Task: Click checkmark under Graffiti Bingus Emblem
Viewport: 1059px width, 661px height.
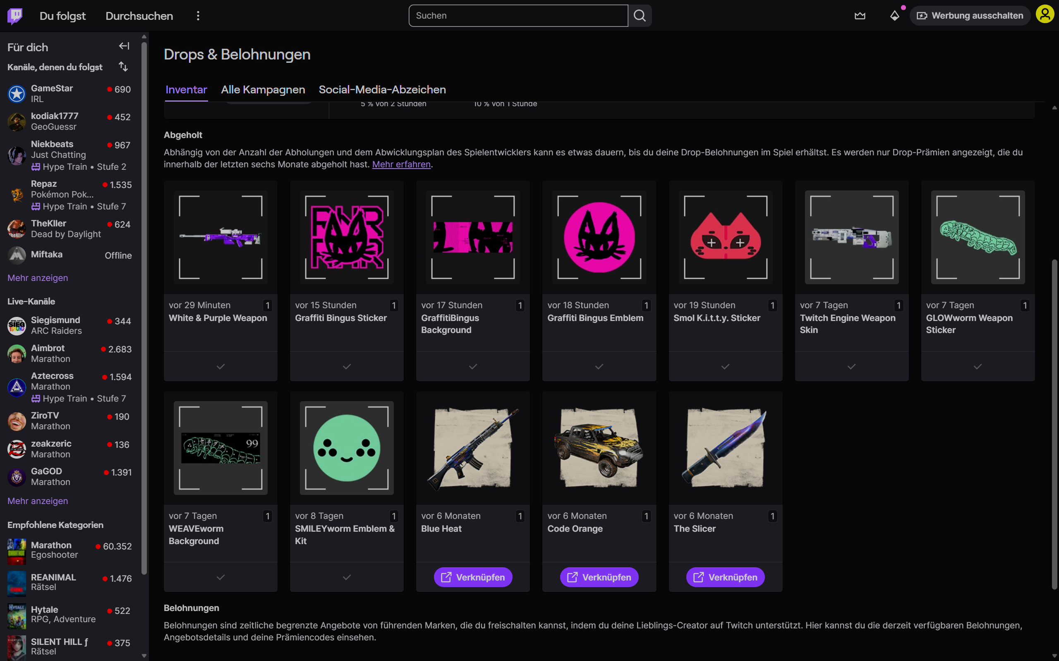Action: (599, 366)
